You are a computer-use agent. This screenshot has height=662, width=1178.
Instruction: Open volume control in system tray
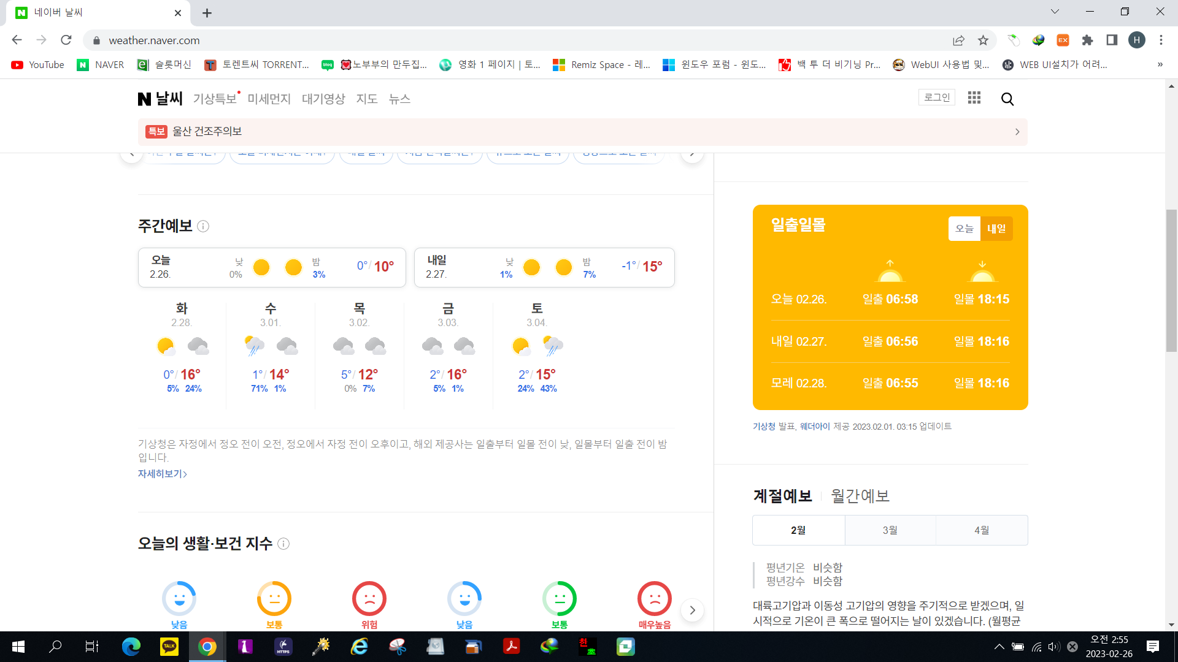pyautogui.click(x=1054, y=647)
